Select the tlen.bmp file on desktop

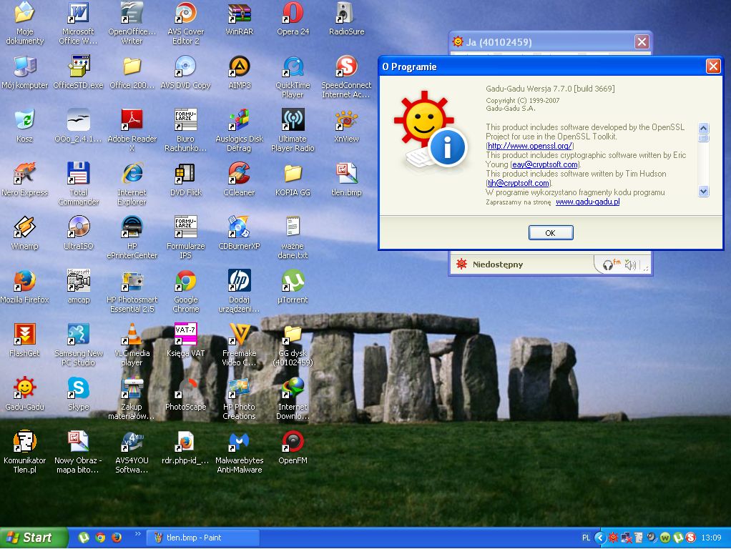(346, 179)
